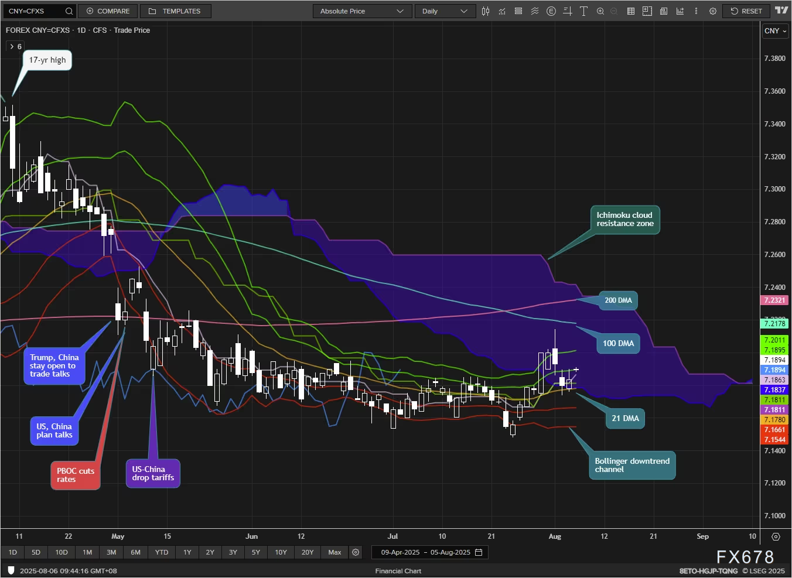Click the 100 DMA annotation label
The height and width of the screenshot is (578, 792).
[619, 343]
